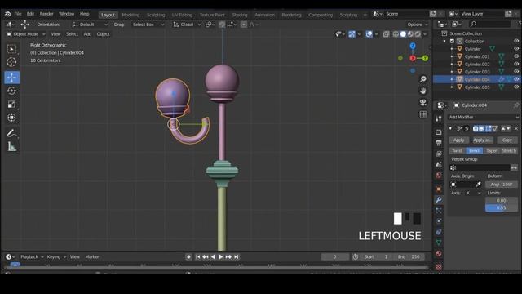This screenshot has height=294, width=522.
Task: Open the Object Data properties tab
Action: coord(439,243)
